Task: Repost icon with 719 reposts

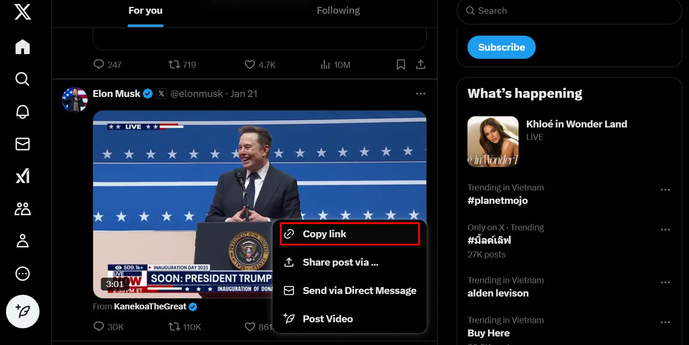Action: tap(174, 64)
